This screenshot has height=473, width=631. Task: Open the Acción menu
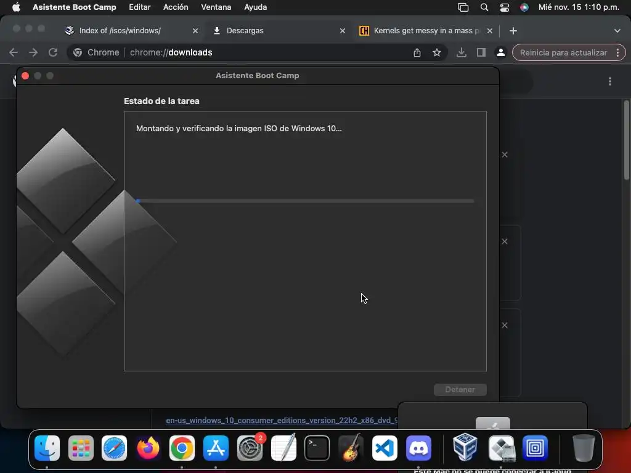coord(176,7)
